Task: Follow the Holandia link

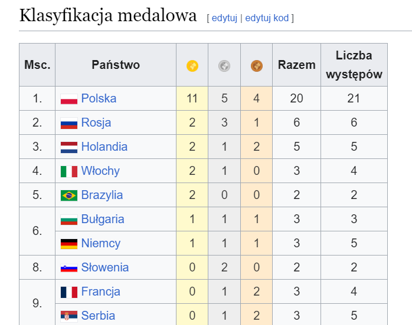Action: [104, 147]
